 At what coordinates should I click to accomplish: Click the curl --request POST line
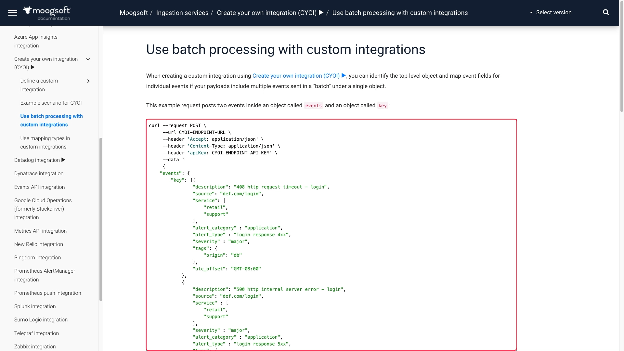(177, 125)
